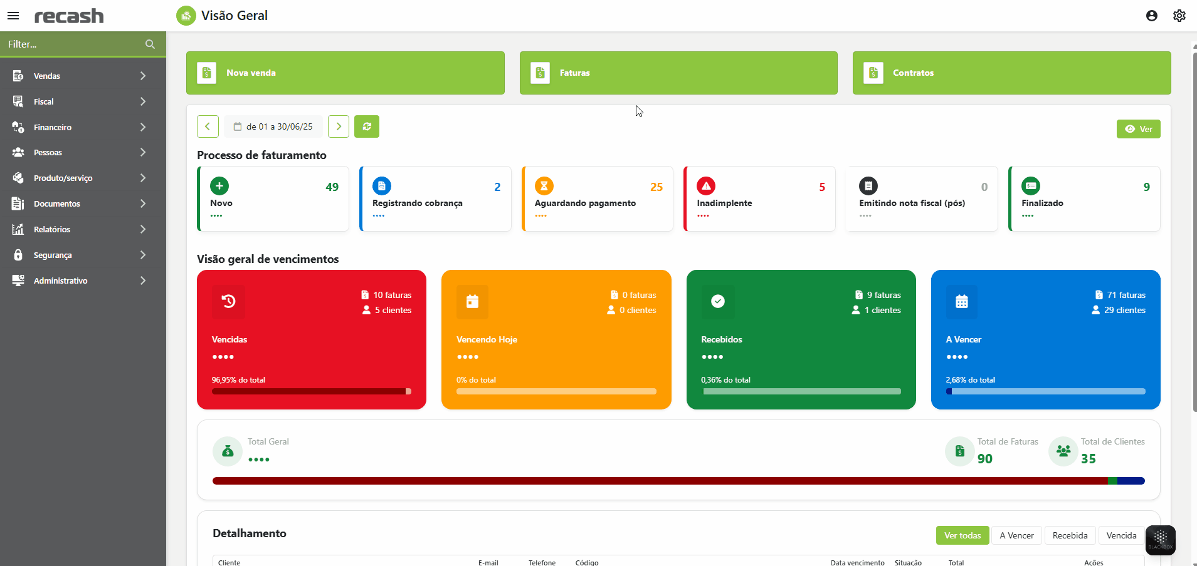Toggle values visibility with Ver button
Screen dimensions: 1197x566
(1138, 129)
